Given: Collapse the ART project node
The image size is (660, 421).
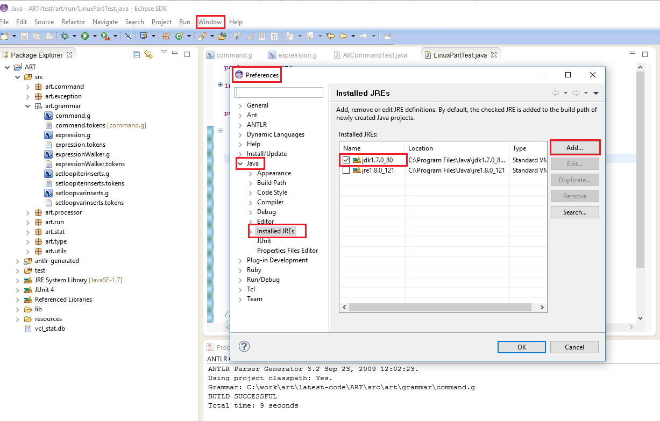Looking at the screenshot, I should pos(8,67).
